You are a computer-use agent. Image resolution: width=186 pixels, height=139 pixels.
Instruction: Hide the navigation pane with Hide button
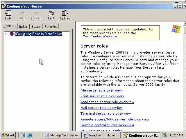point(8,15)
